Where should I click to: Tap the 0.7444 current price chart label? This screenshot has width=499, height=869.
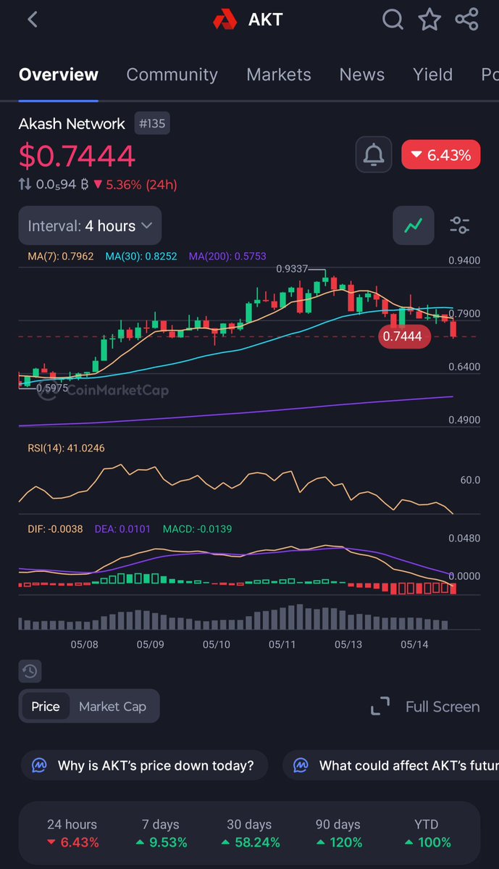coord(404,336)
